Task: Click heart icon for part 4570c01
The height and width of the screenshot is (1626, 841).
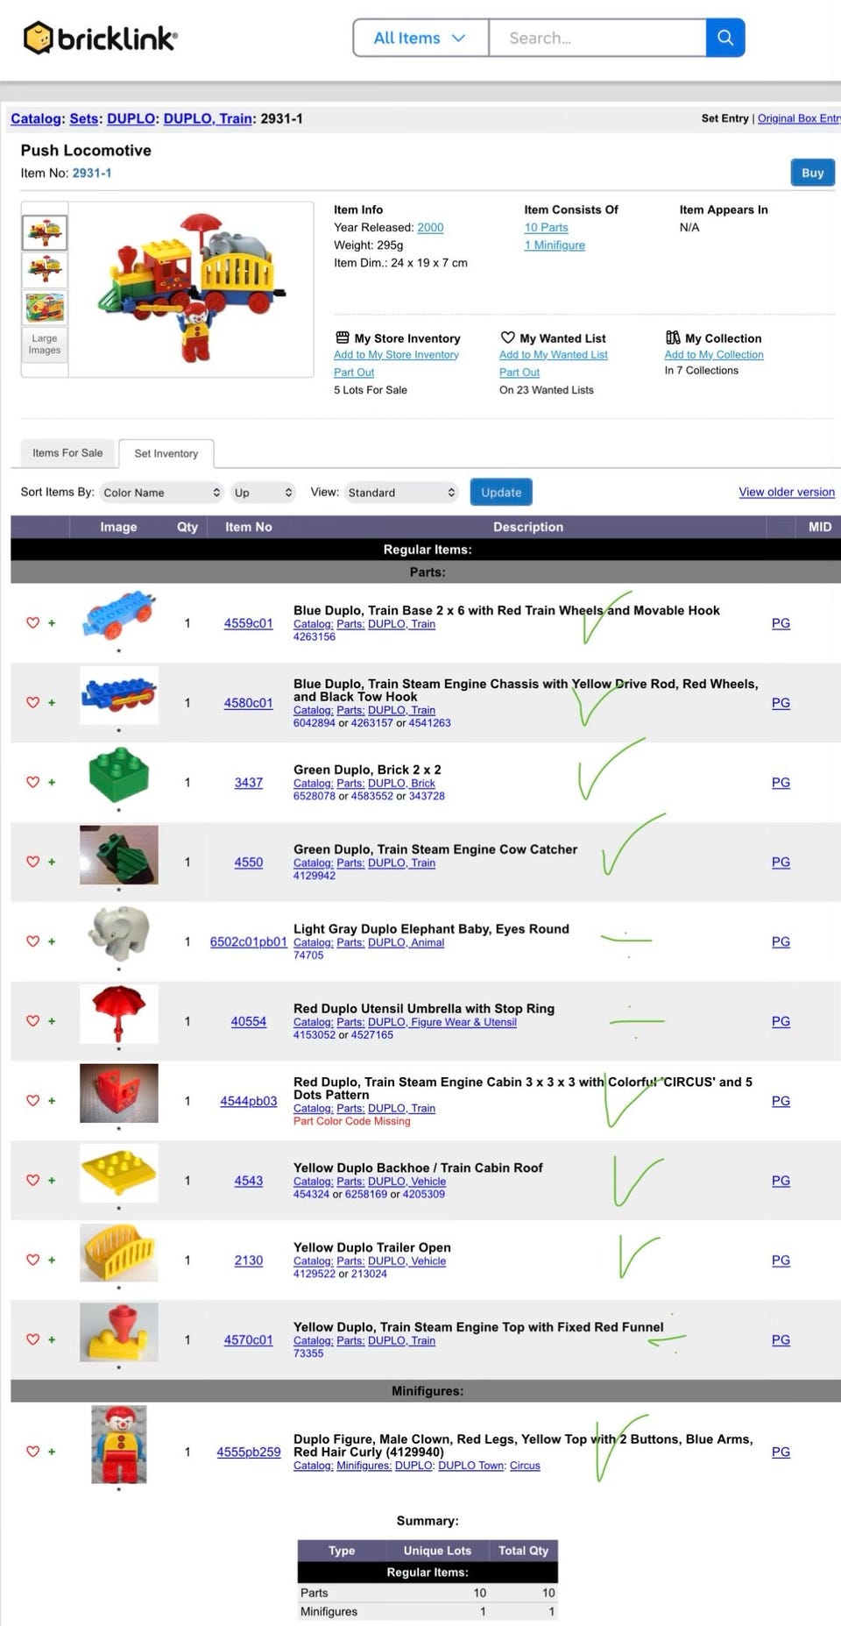Action: pos(32,1339)
